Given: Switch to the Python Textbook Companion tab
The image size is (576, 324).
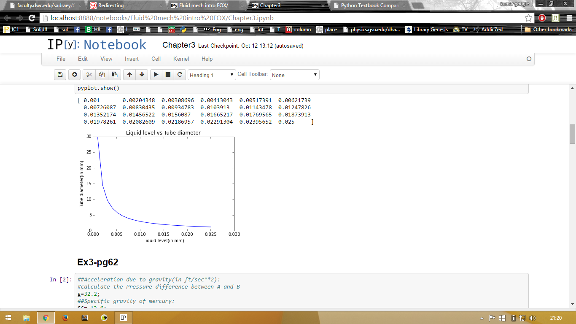Looking at the screenshot, I should (369, 5).
